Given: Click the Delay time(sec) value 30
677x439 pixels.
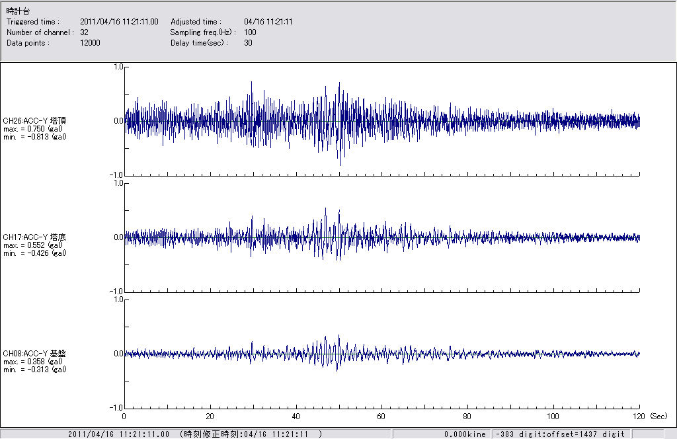Looking at the screenshot, I should point(248,43).
